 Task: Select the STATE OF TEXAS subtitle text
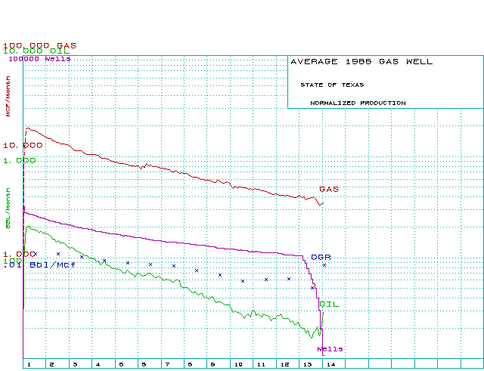click(x=331, y=85)
